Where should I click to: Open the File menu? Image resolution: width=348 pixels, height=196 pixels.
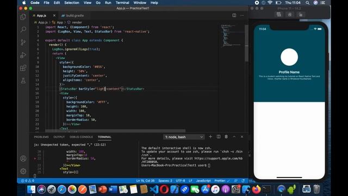click(46, 3)
